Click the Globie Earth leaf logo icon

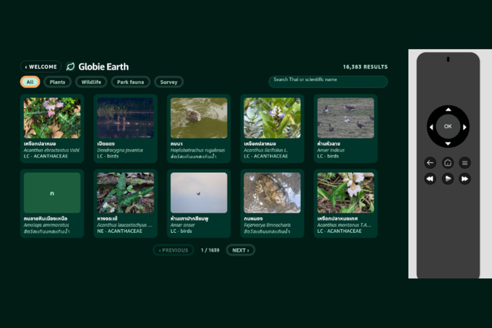(70, 67)
